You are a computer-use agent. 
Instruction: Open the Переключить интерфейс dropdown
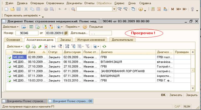[22, 15]
